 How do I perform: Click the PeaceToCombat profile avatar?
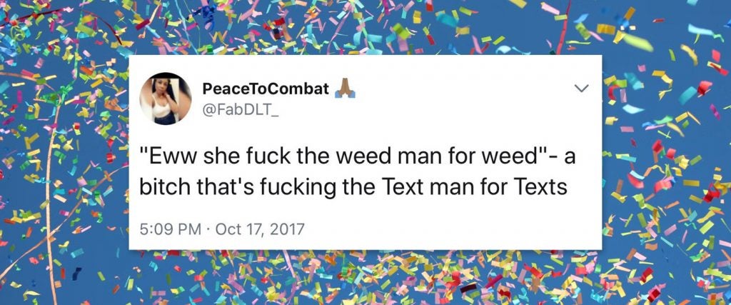166,99
